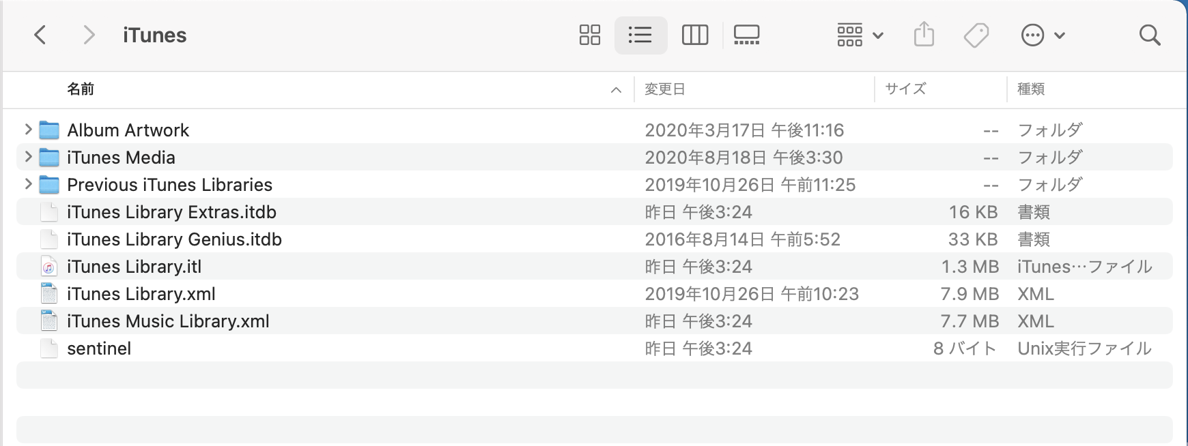Switch to column view
The image size is (1188, 446).
[x=694, y=35]
